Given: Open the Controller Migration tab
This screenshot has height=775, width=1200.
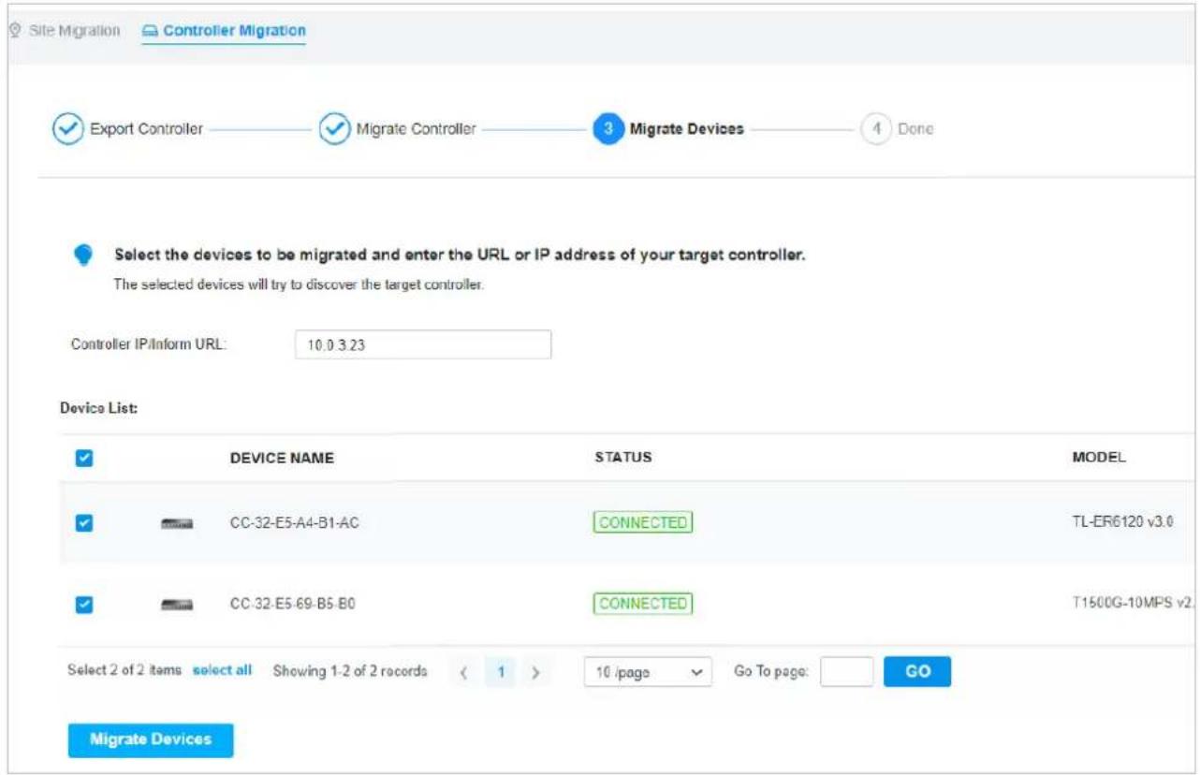Looking at the screenshot, I should pos(223,31).
